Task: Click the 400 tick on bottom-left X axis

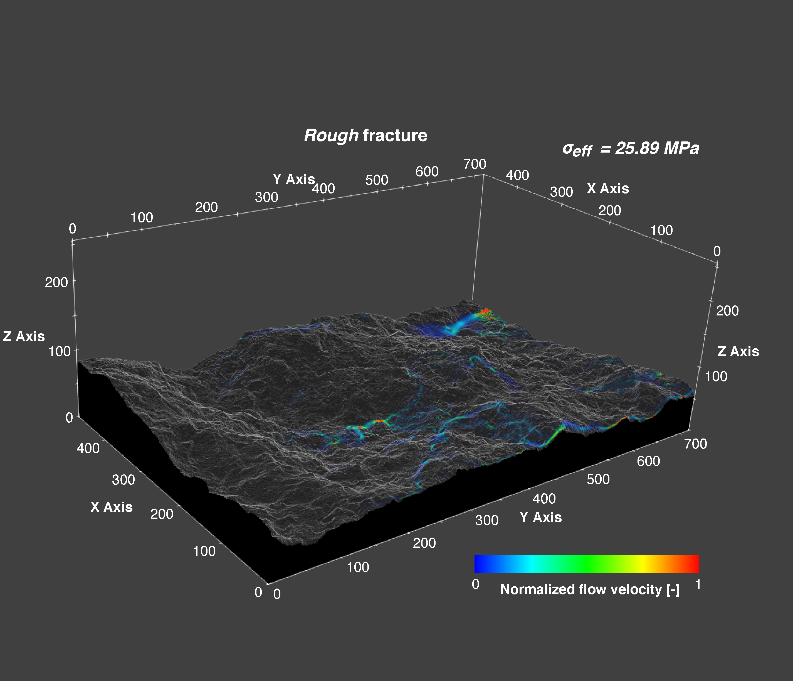Action: pyautogui.click(x=88, y=448)
